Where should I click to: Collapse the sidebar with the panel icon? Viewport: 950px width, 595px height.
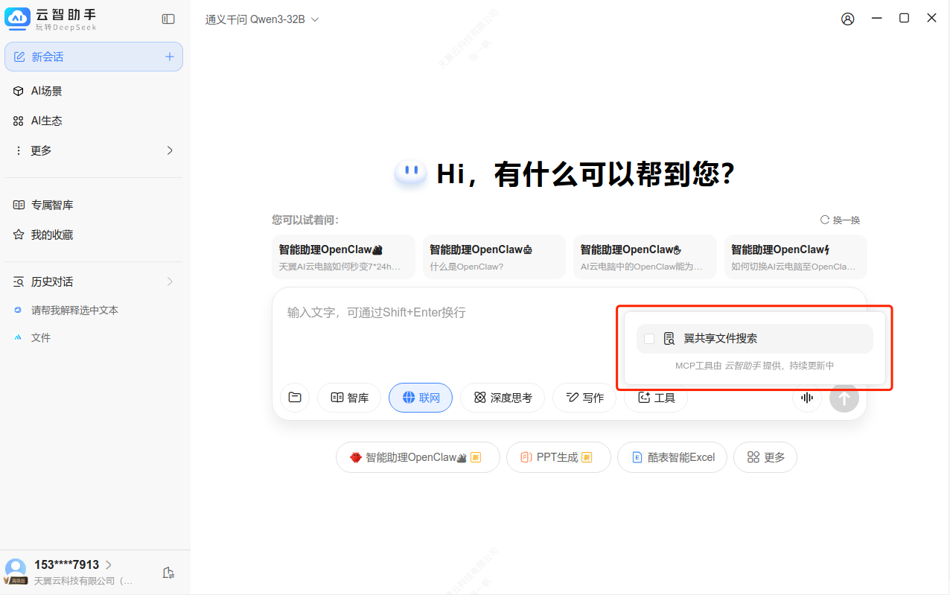168,19
